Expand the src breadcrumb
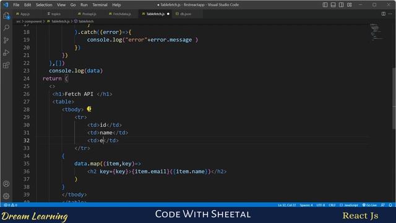 19,22
